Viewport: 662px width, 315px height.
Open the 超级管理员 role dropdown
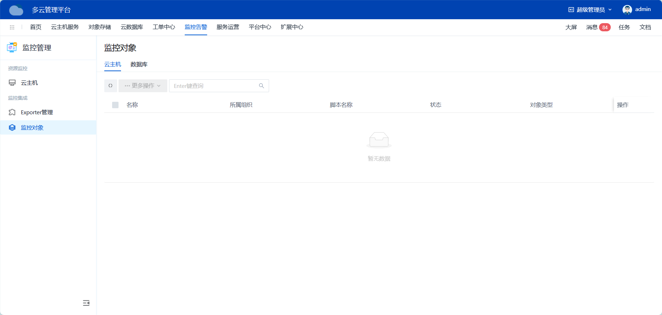pyautogui.click(x=590, y=10)
